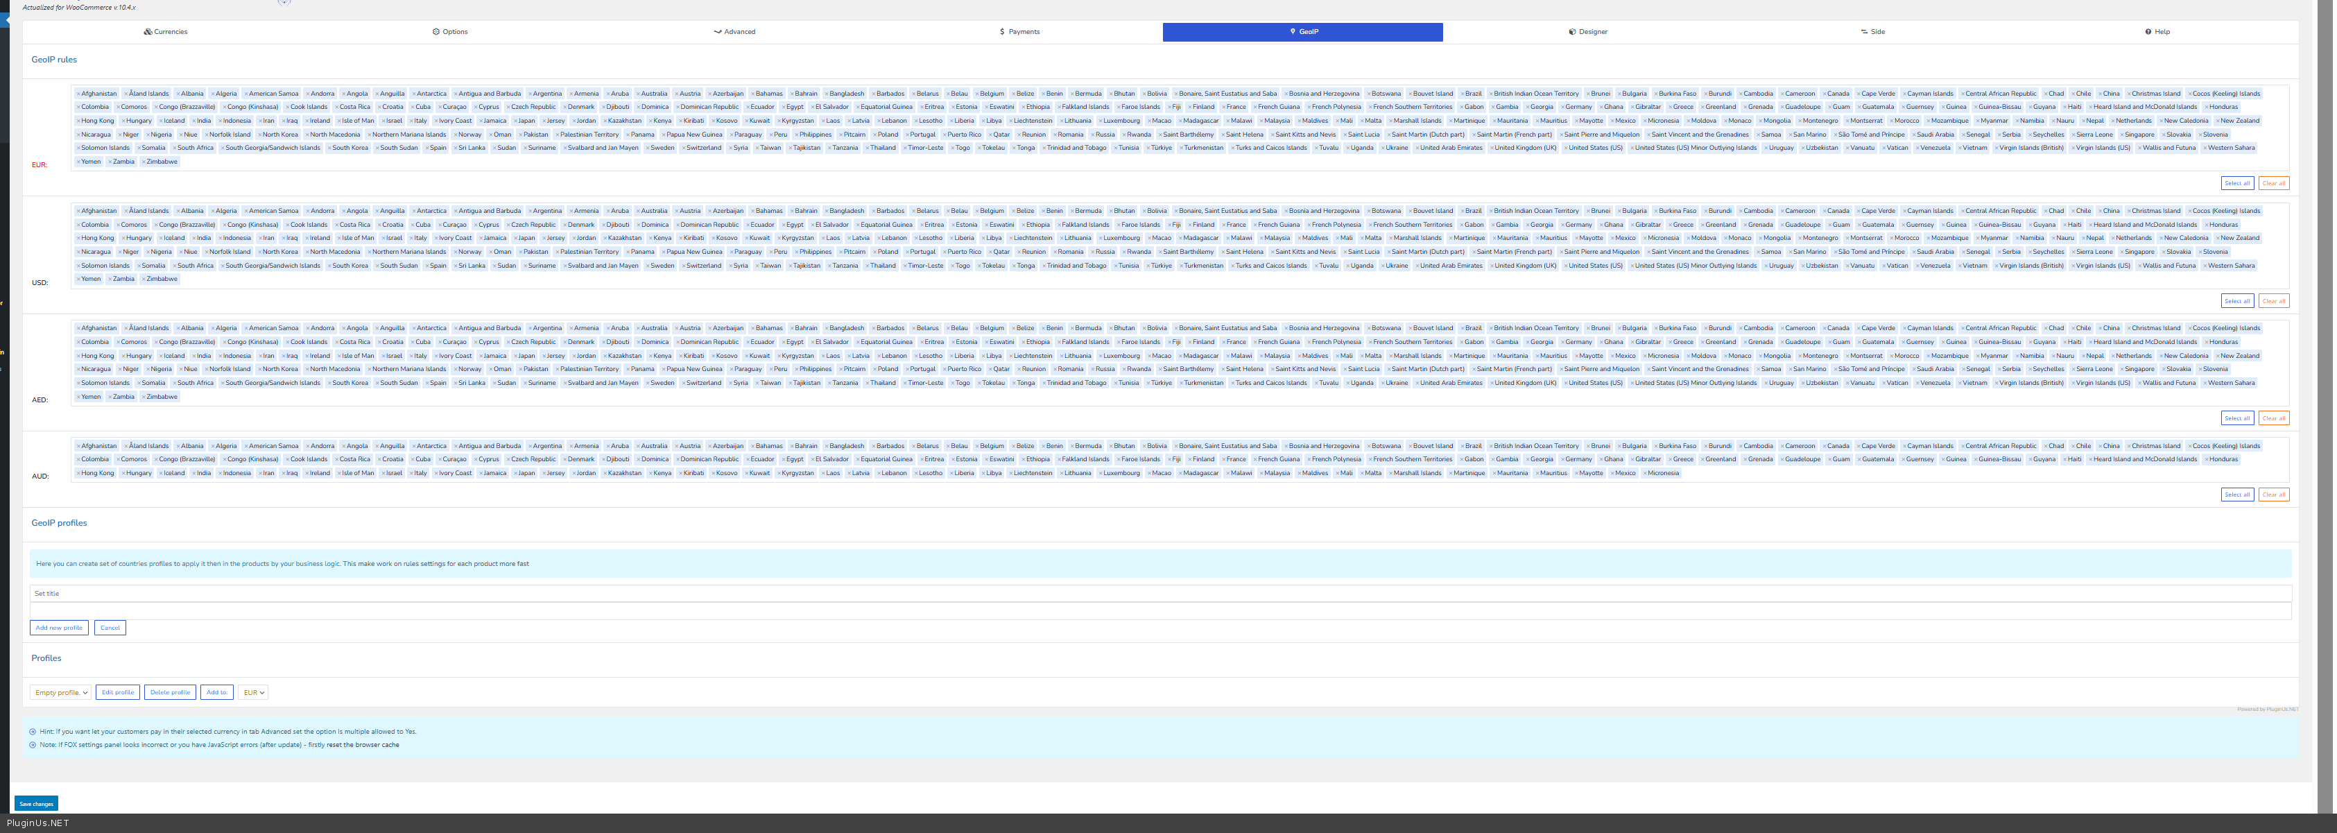
Task: Click the Help tab question icon
Action: click(x=2148, y=32)
